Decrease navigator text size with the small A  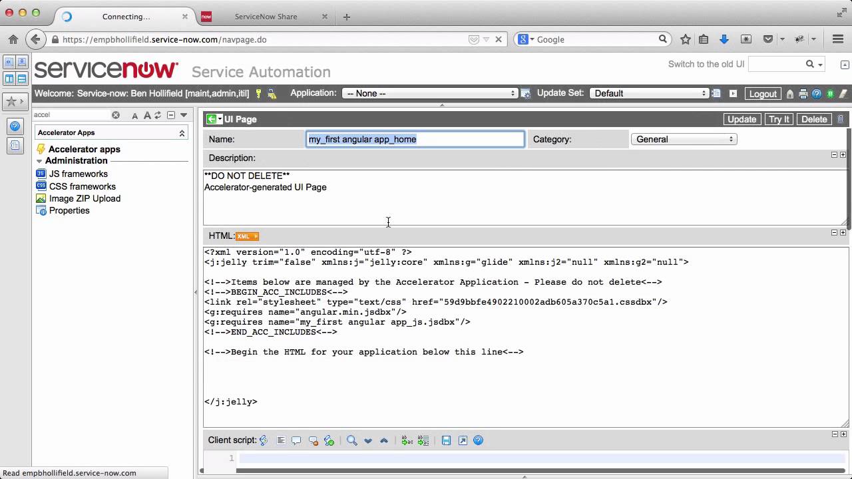point(135,116)
